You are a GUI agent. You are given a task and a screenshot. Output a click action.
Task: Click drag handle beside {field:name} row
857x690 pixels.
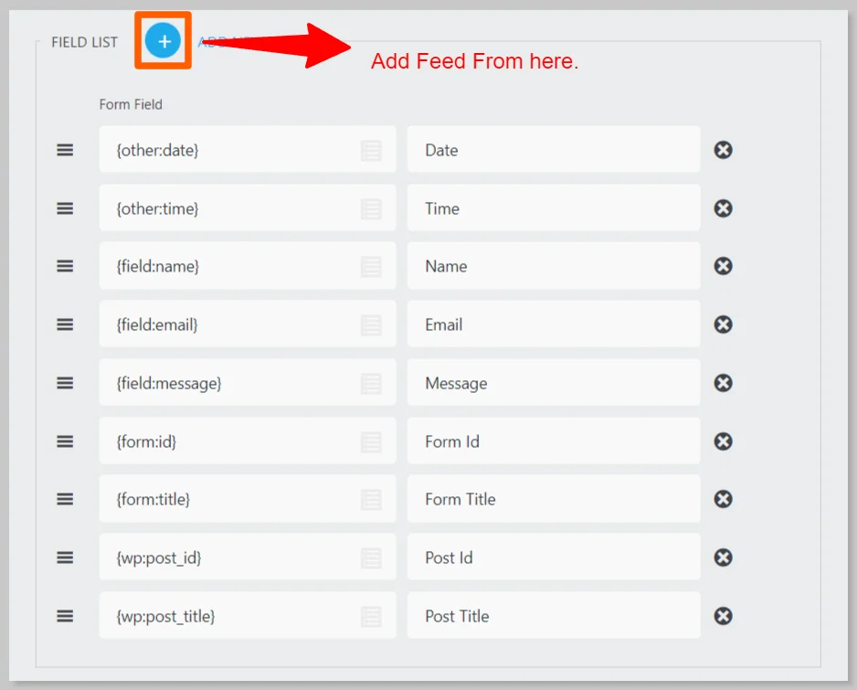[x=65, y=266]
